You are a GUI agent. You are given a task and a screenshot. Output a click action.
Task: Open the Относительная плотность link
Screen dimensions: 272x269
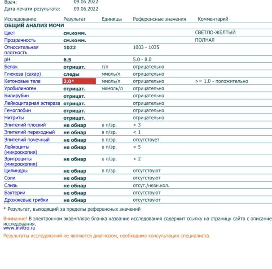click(x=22, y=50)
